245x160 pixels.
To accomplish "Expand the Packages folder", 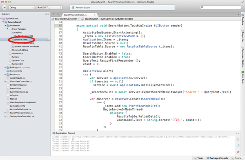I will point(5,67).
